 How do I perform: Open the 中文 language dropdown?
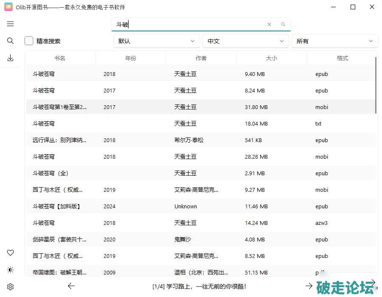click(x=245, y=41)
